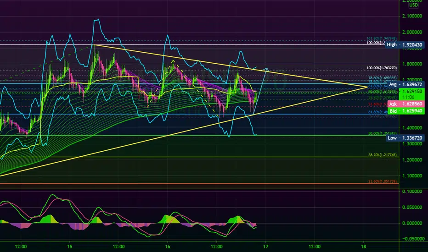The width and height of the screenshot is (428, 252).
Task: Click the date 17 on time axis
Action: coord(265,247)
